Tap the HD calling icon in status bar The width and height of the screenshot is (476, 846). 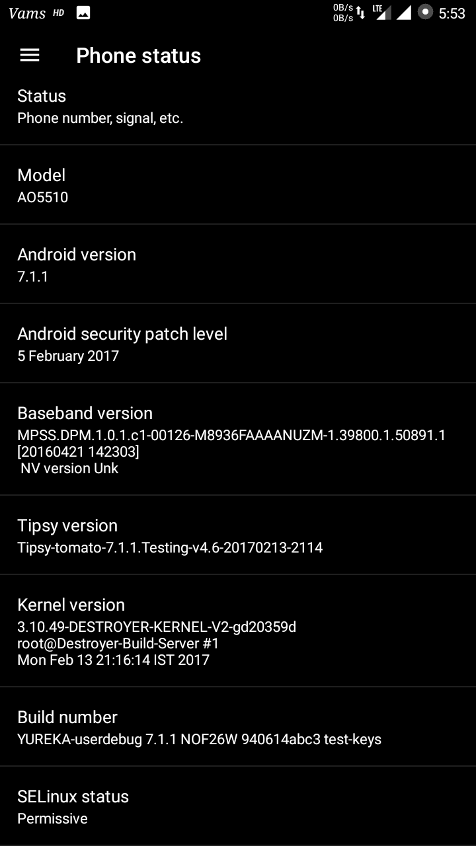coord(59,13)
